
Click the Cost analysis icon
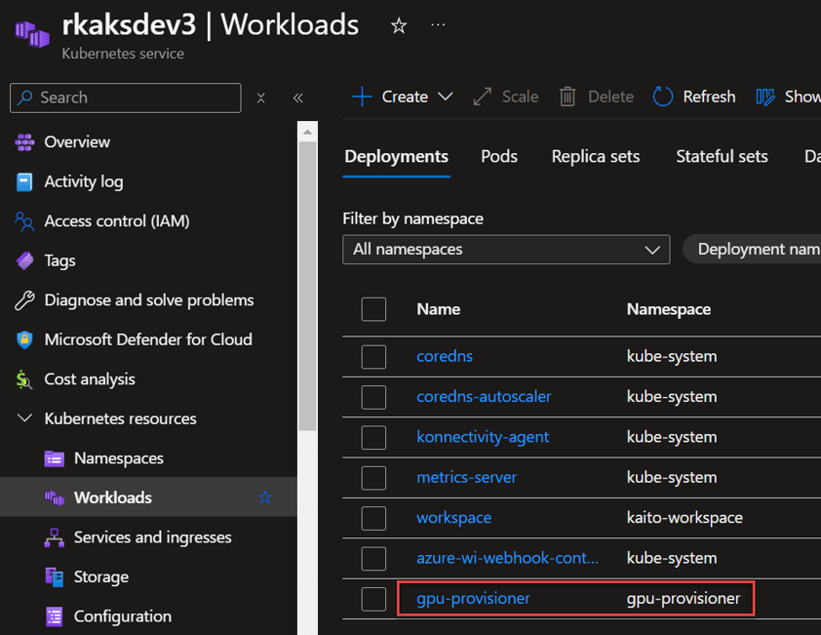pyautogui.click(x=24, y=379)
